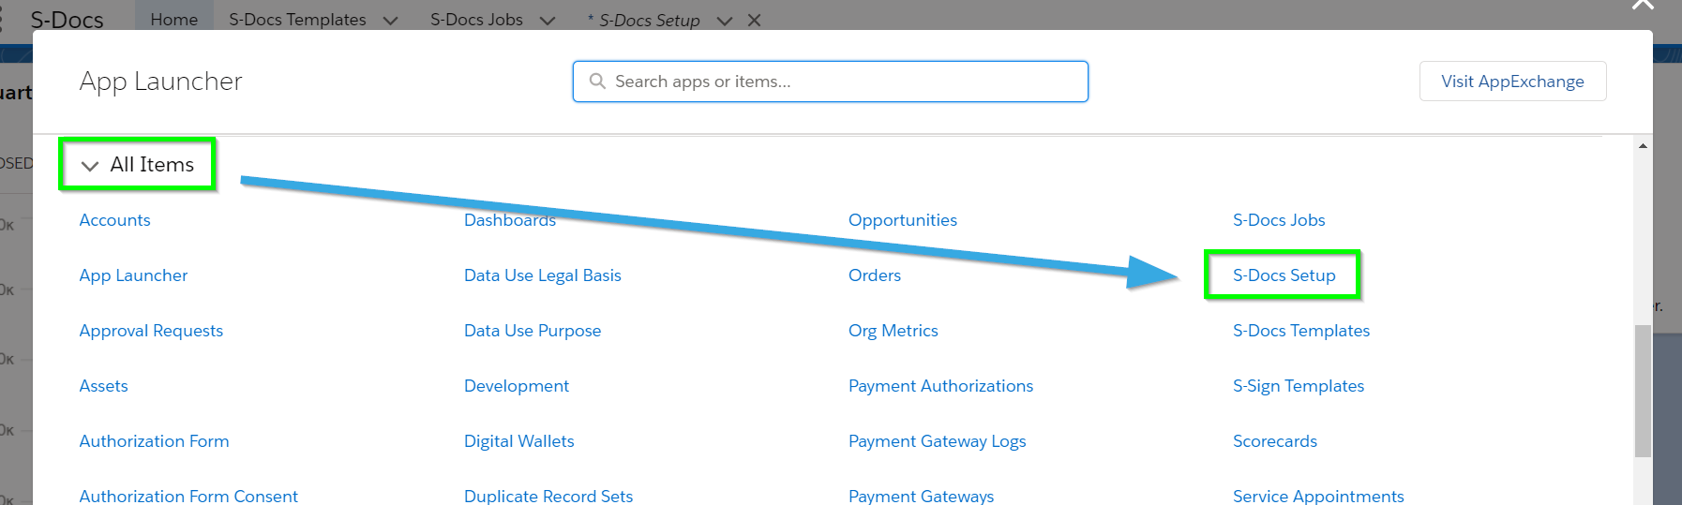
Task: Collapse the All Items section chevron
Action: tap(90, 166)
